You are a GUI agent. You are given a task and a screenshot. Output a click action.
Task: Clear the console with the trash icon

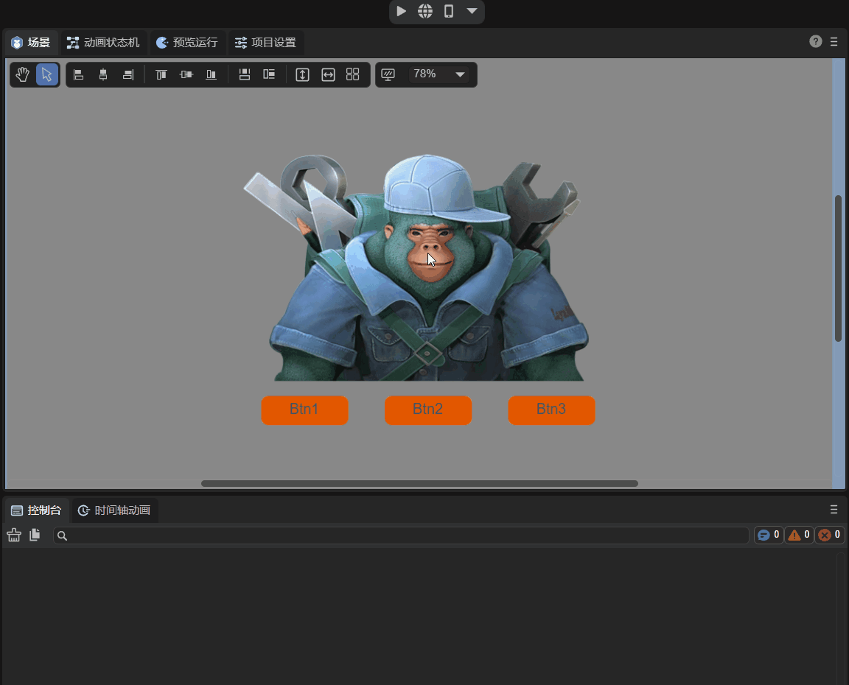pyautogui.click(x=14, y=535)
